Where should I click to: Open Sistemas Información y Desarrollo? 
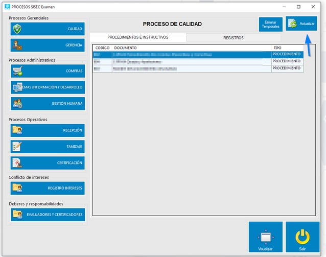[x=48, y=87]
